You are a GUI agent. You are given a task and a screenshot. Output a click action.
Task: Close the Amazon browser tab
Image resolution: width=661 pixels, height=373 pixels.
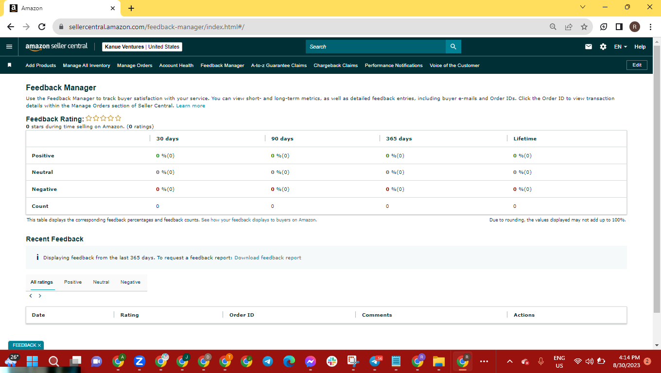click(113, 8)
